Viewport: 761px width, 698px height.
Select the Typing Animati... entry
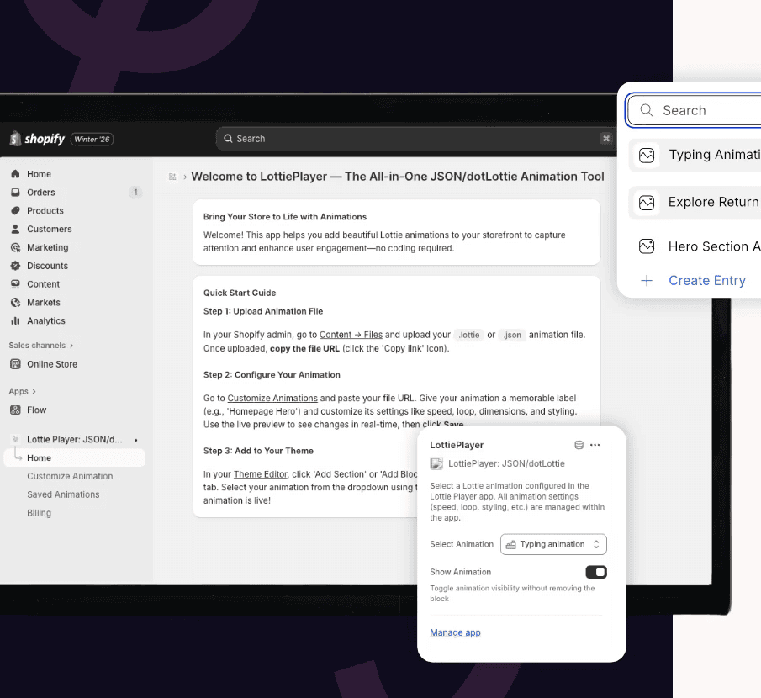[x=695, y=156]
